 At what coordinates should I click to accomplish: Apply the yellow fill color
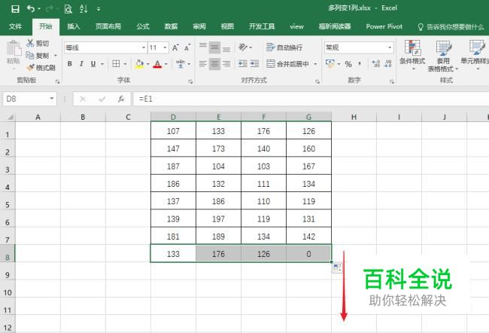tap(139, 64)
